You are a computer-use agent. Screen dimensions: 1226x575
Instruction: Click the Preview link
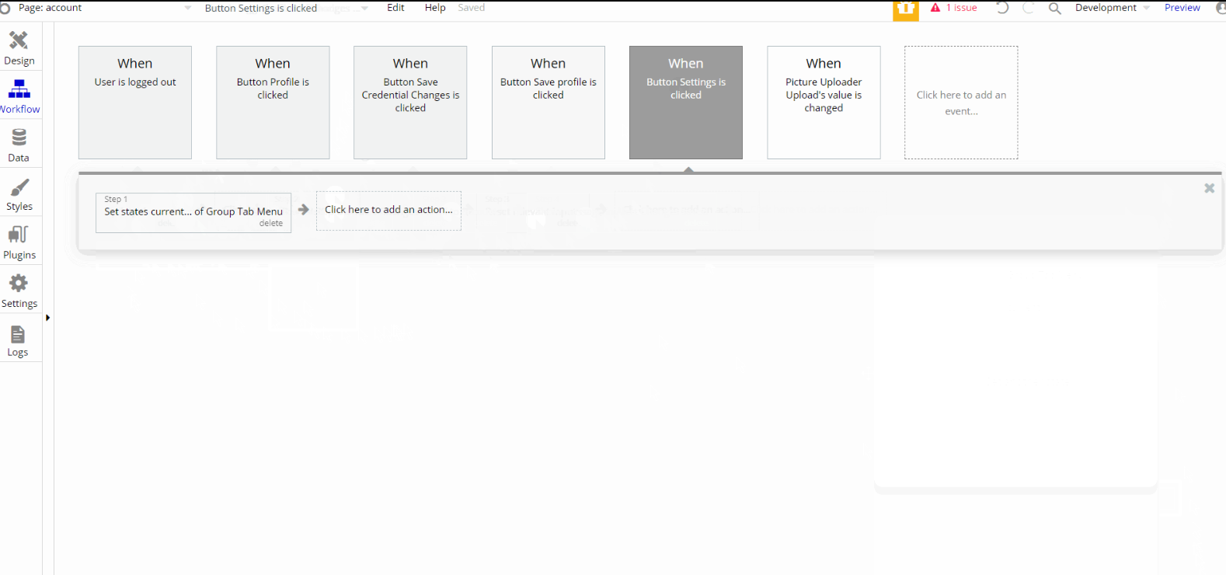pyautogui.click(x=1182, y=8)
